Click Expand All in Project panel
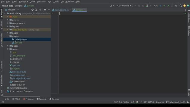Image resolution: width=190 pixels, height=107 pixels. pyautogui.click(x=36, y=10)
